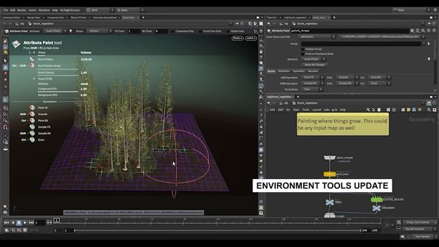This screenshot has height=247, width=439.
Task: Jump to the first frame
Action: click(x=6, y=222)
